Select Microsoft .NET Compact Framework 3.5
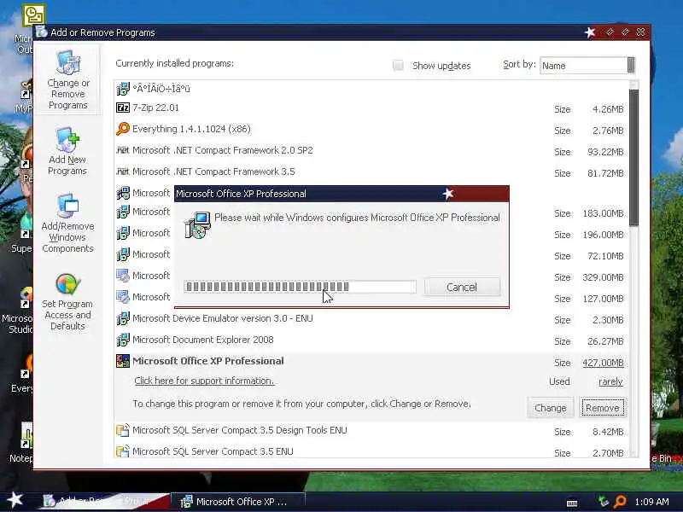Viewport: 683px width, 512px height. pyautogui.click(x=213, y=172)
